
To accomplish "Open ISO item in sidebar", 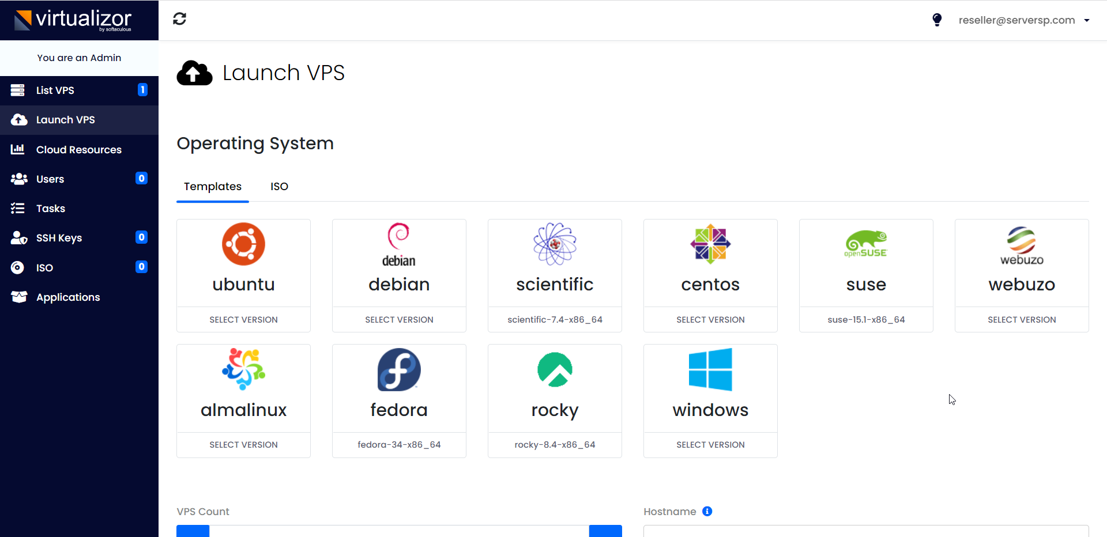I will tap(79, 268).
